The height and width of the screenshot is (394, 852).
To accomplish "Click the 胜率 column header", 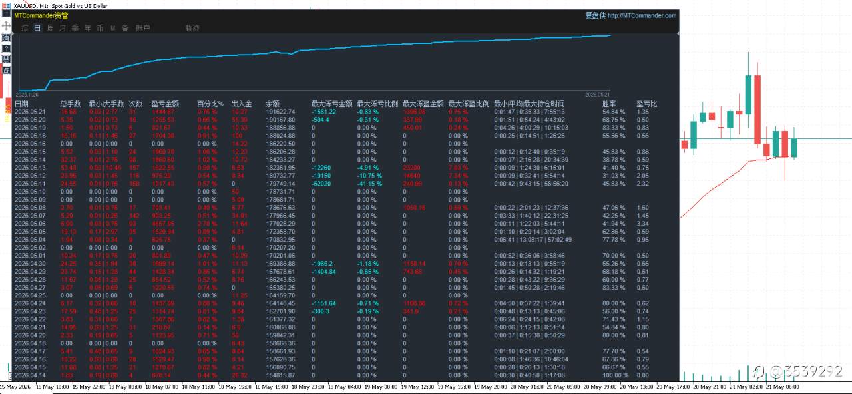I will tap(609, 104).
